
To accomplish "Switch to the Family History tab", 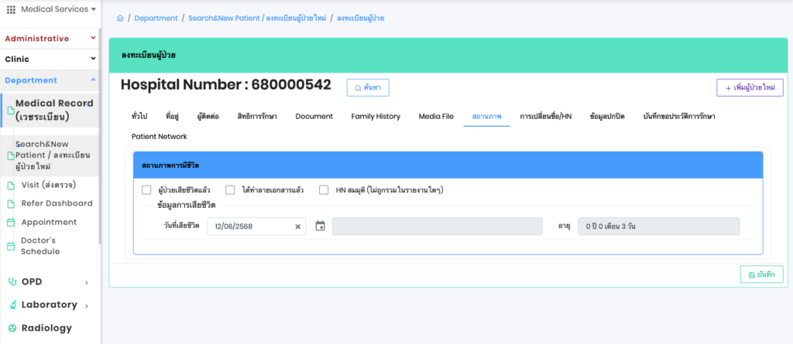I will click(x=376, y=116).
